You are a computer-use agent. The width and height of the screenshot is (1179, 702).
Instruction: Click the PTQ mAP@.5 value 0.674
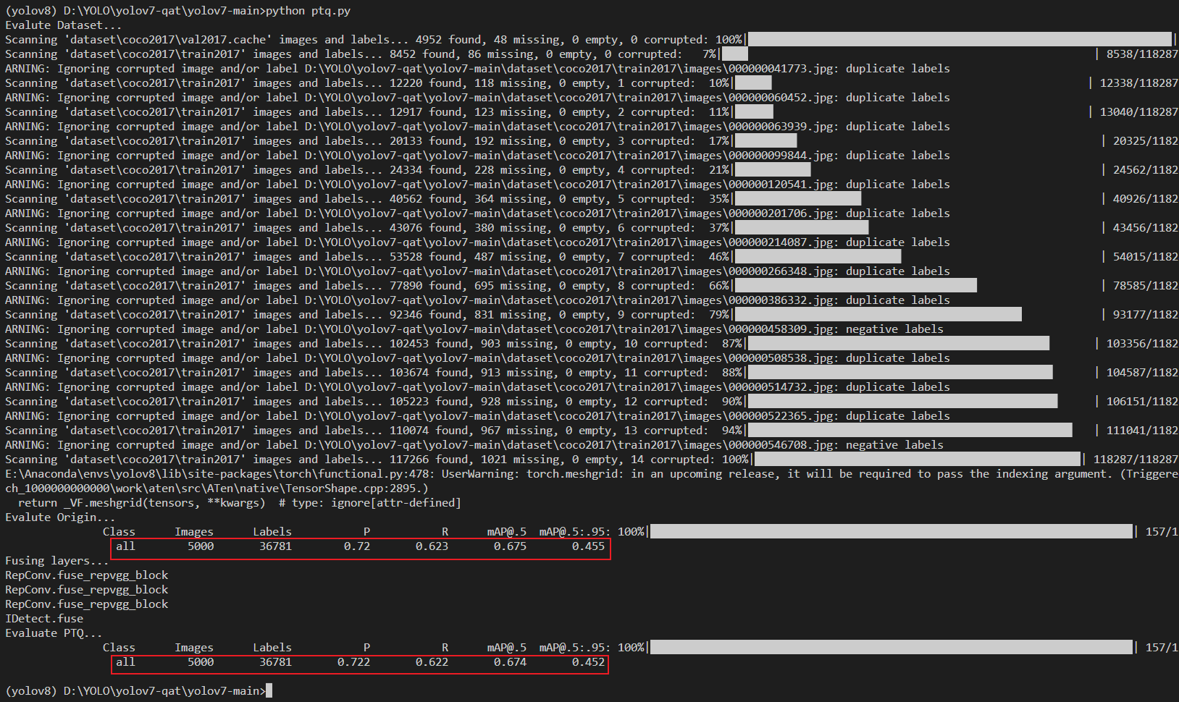click(510, 662)
